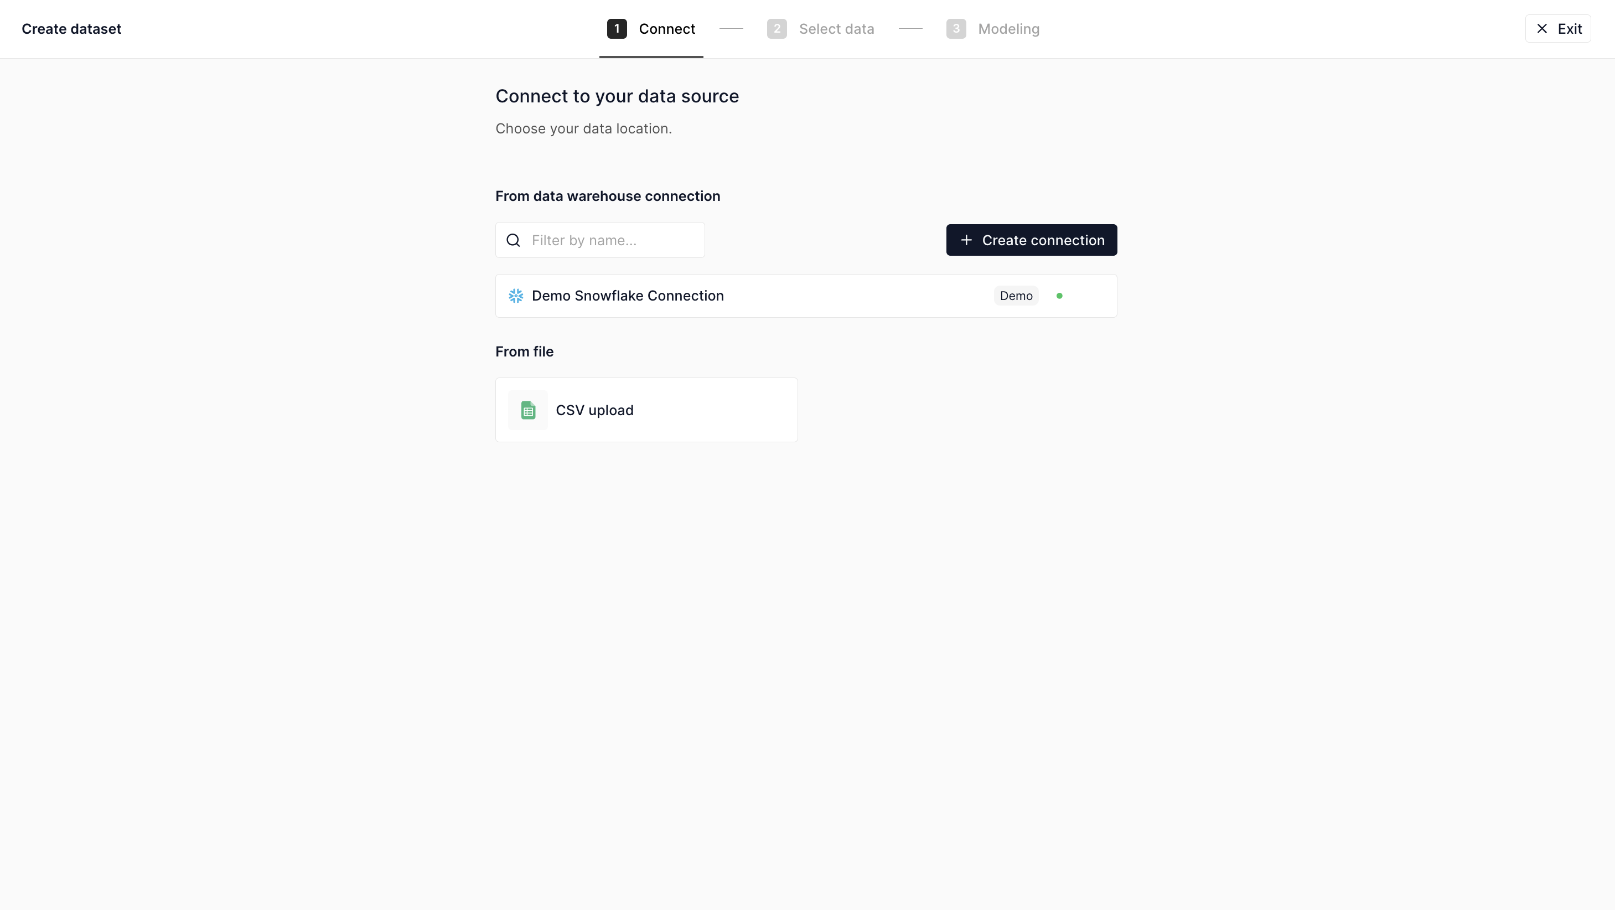The image size is (1615, 910).
Task: Select Demo Snowflake Connection
Action: [x=806, y=295]
